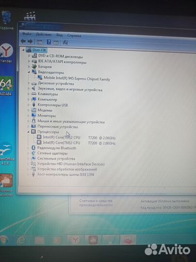
Task: Open the Справка menu
Action: (x=74, y=35)
